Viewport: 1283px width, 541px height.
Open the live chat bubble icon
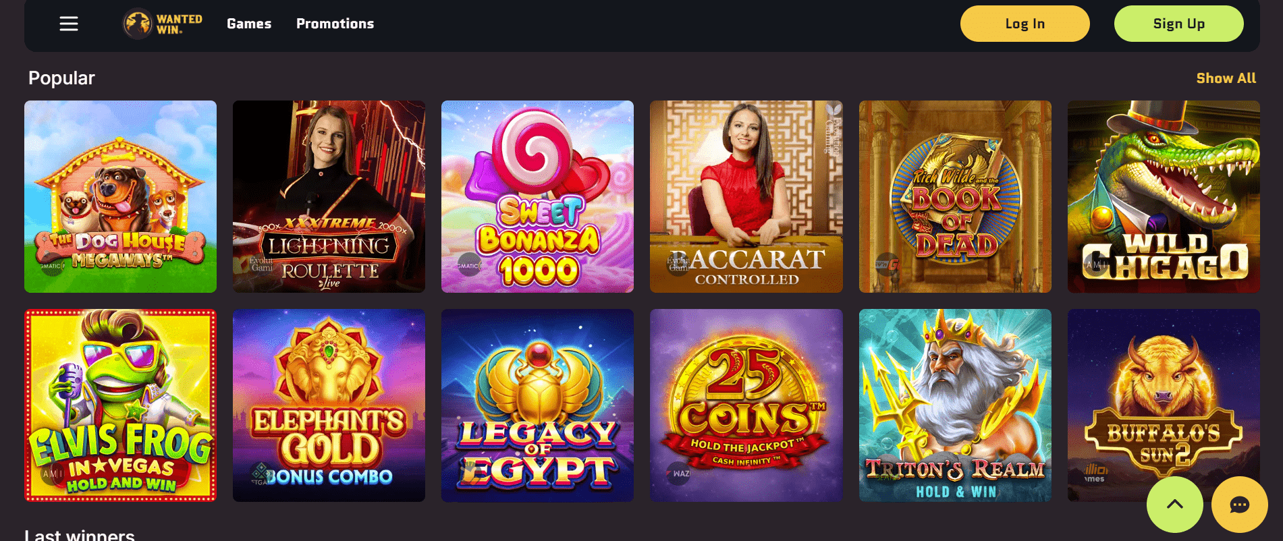tap(1239, 505)
